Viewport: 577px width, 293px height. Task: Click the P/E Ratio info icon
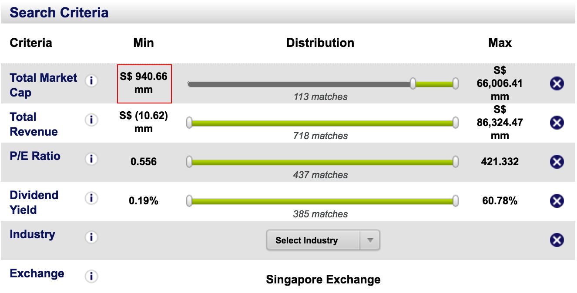pyautogui.click(x=91, y=159)
